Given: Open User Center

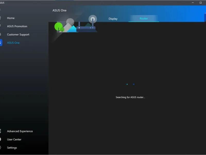Looking at the screenshot, I should [14, 139].
